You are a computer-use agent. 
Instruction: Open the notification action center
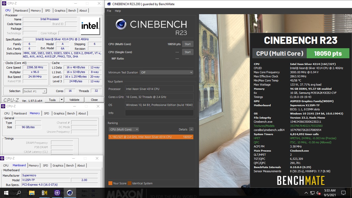point(343,193)
